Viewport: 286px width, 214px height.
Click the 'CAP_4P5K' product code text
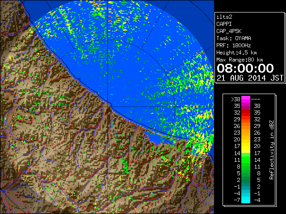229,31
